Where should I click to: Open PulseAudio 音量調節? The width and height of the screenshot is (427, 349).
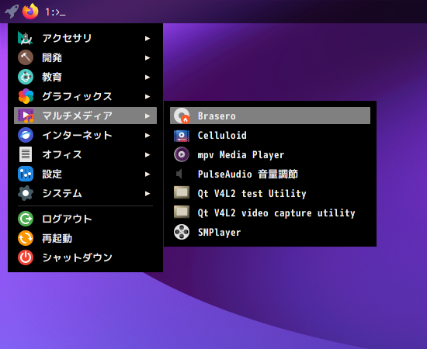point(270,174)
